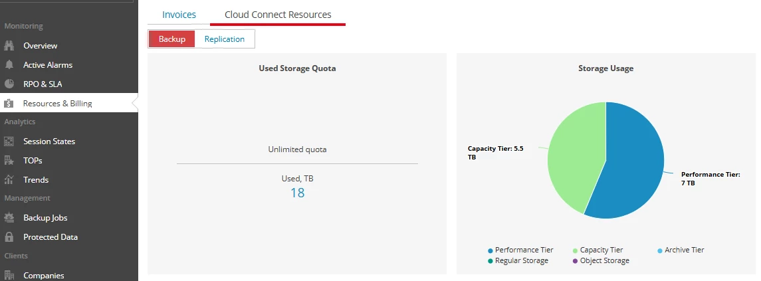The image size is (761, 281).
Task: Select the Cloud Connect Resources tab
Action: click(x=278, y=15)
